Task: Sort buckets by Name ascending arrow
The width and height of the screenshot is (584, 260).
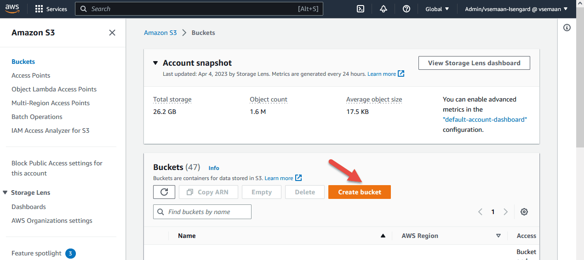Action: click(x=383, y=236)
